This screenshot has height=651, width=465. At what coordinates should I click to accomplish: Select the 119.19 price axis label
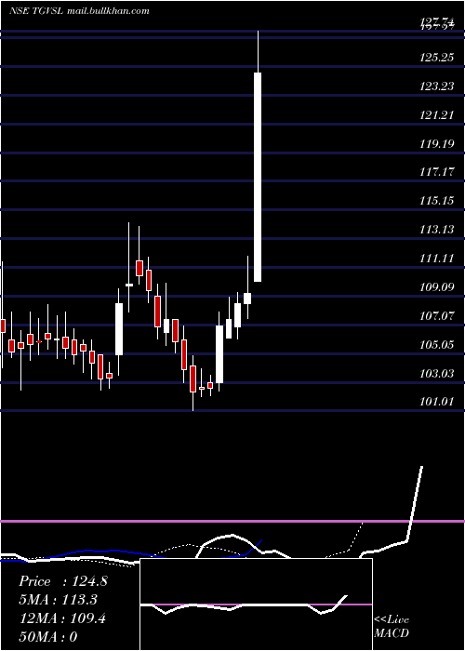pyautogui.click(x=436, y=144)
